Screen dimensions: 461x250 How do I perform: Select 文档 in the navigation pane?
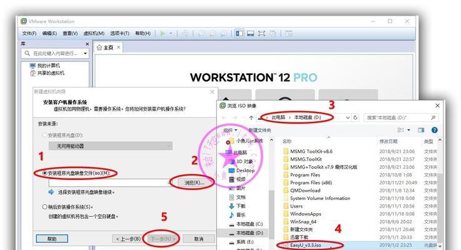pos(237,197)
